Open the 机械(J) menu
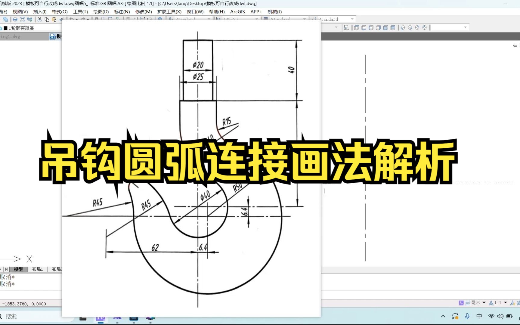Viewport: 520px width, 325px height. tap(275, 12)
